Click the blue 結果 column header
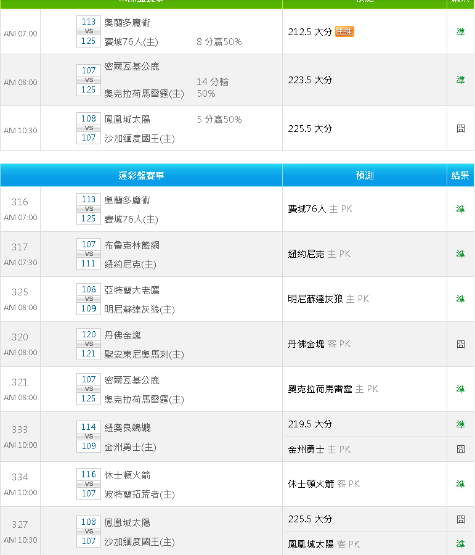The width and height of the screenshot is (475, 555). tap(460, 175)
